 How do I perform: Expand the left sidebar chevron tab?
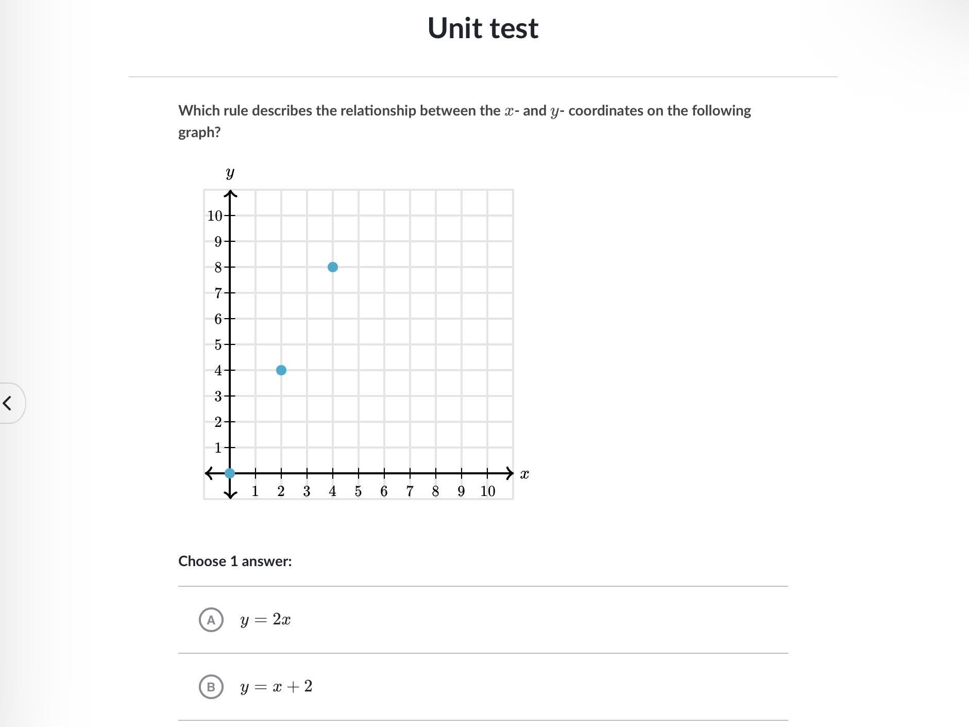click(x=8, y=403)
